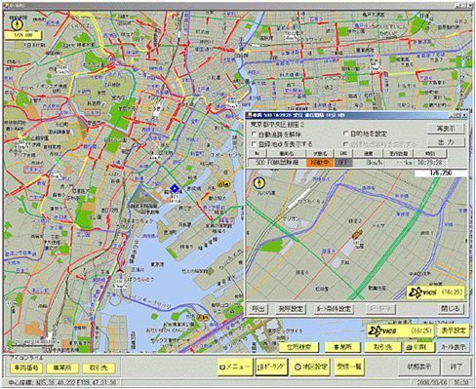Click the 状態表示 button at bottom right
The width and height of the screenshot is (476, 389).
click(419, 367)
